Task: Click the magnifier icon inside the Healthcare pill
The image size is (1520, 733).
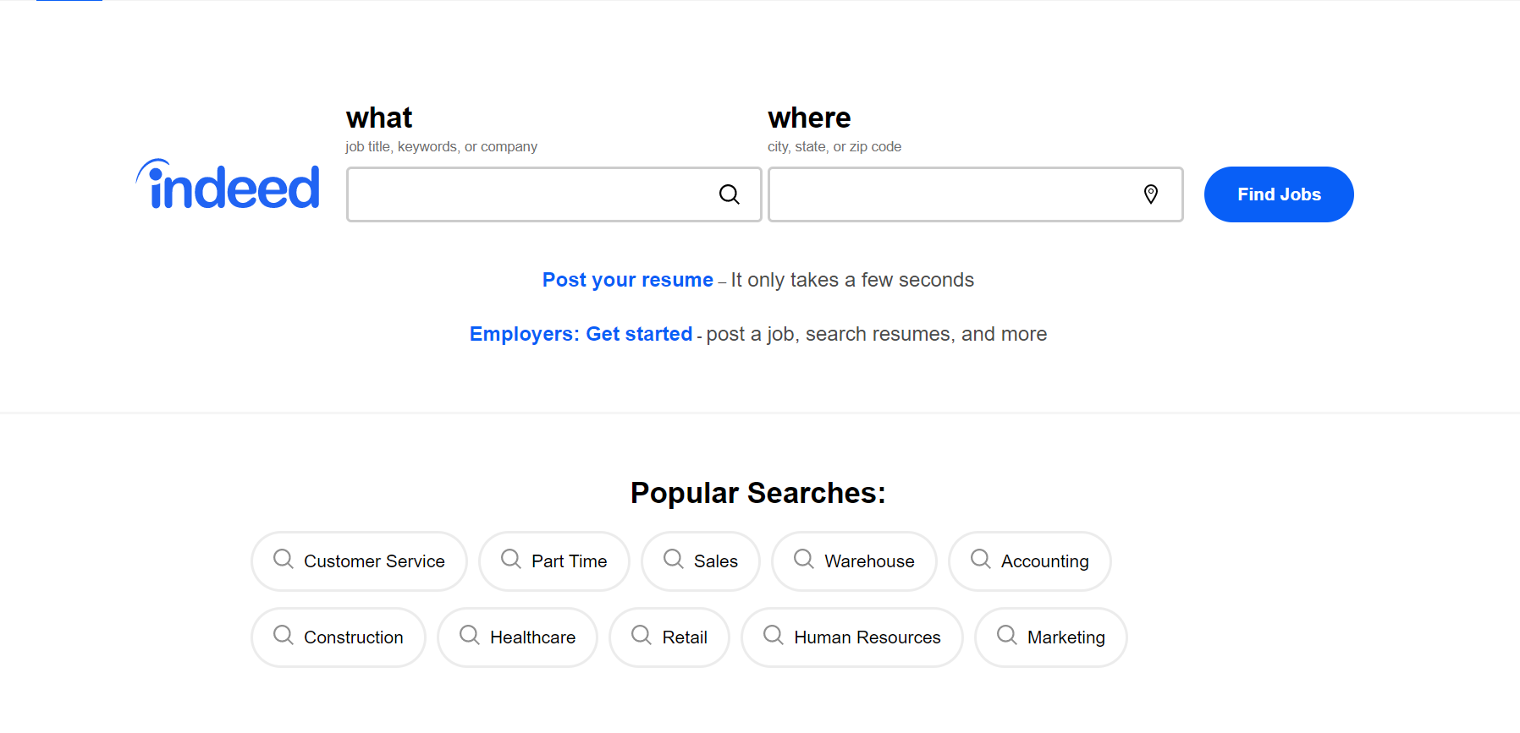Action: [x=470, y=637]
